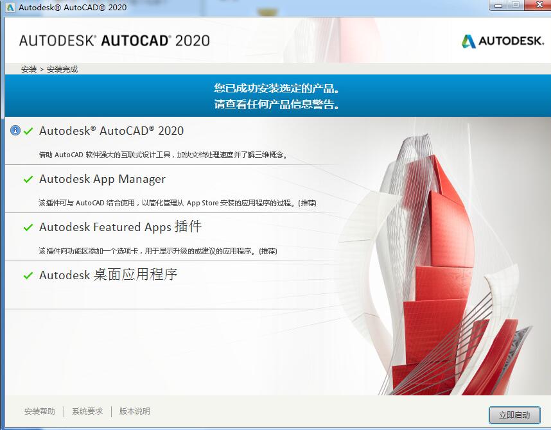Open the 版本说明 link
The height and width of the screenshot is (430, 551).
pos(135,411)
